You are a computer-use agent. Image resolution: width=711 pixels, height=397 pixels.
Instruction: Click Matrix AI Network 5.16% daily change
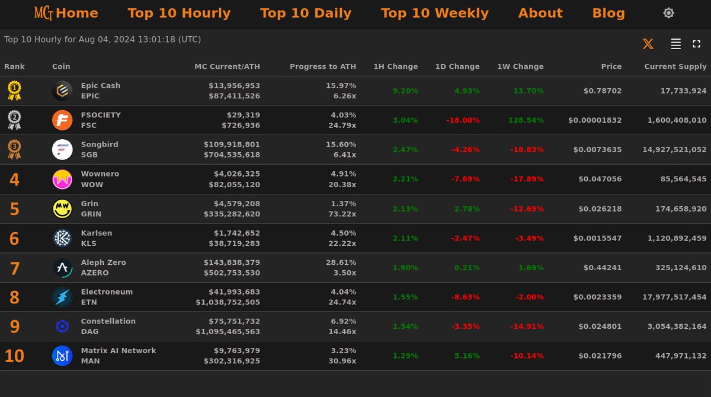(467, 356)
